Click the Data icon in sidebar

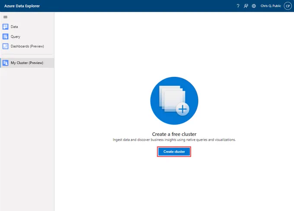[6, 27]
